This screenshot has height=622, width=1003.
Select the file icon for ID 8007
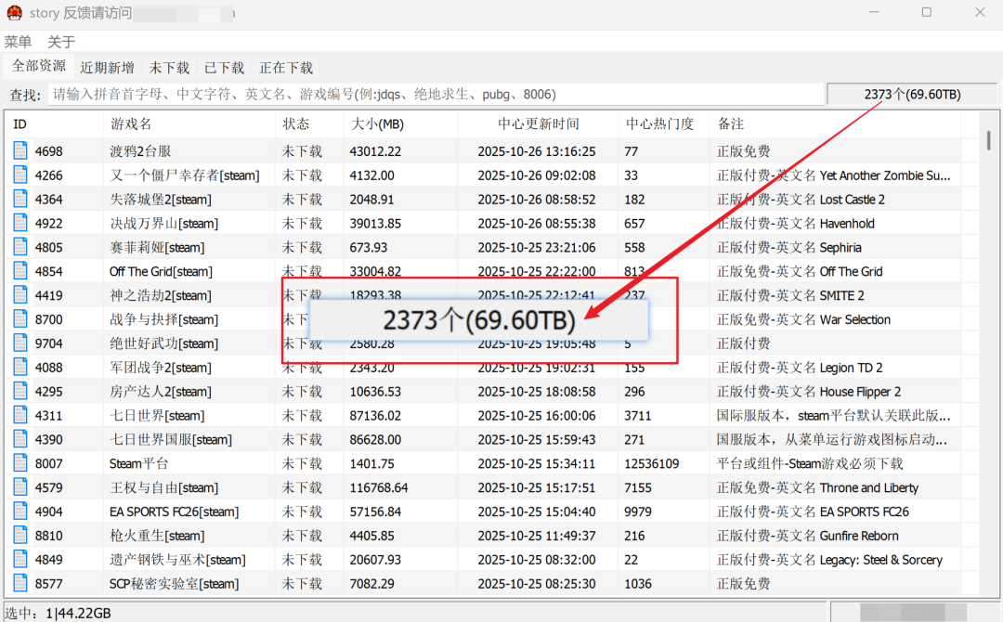(21, 463)
